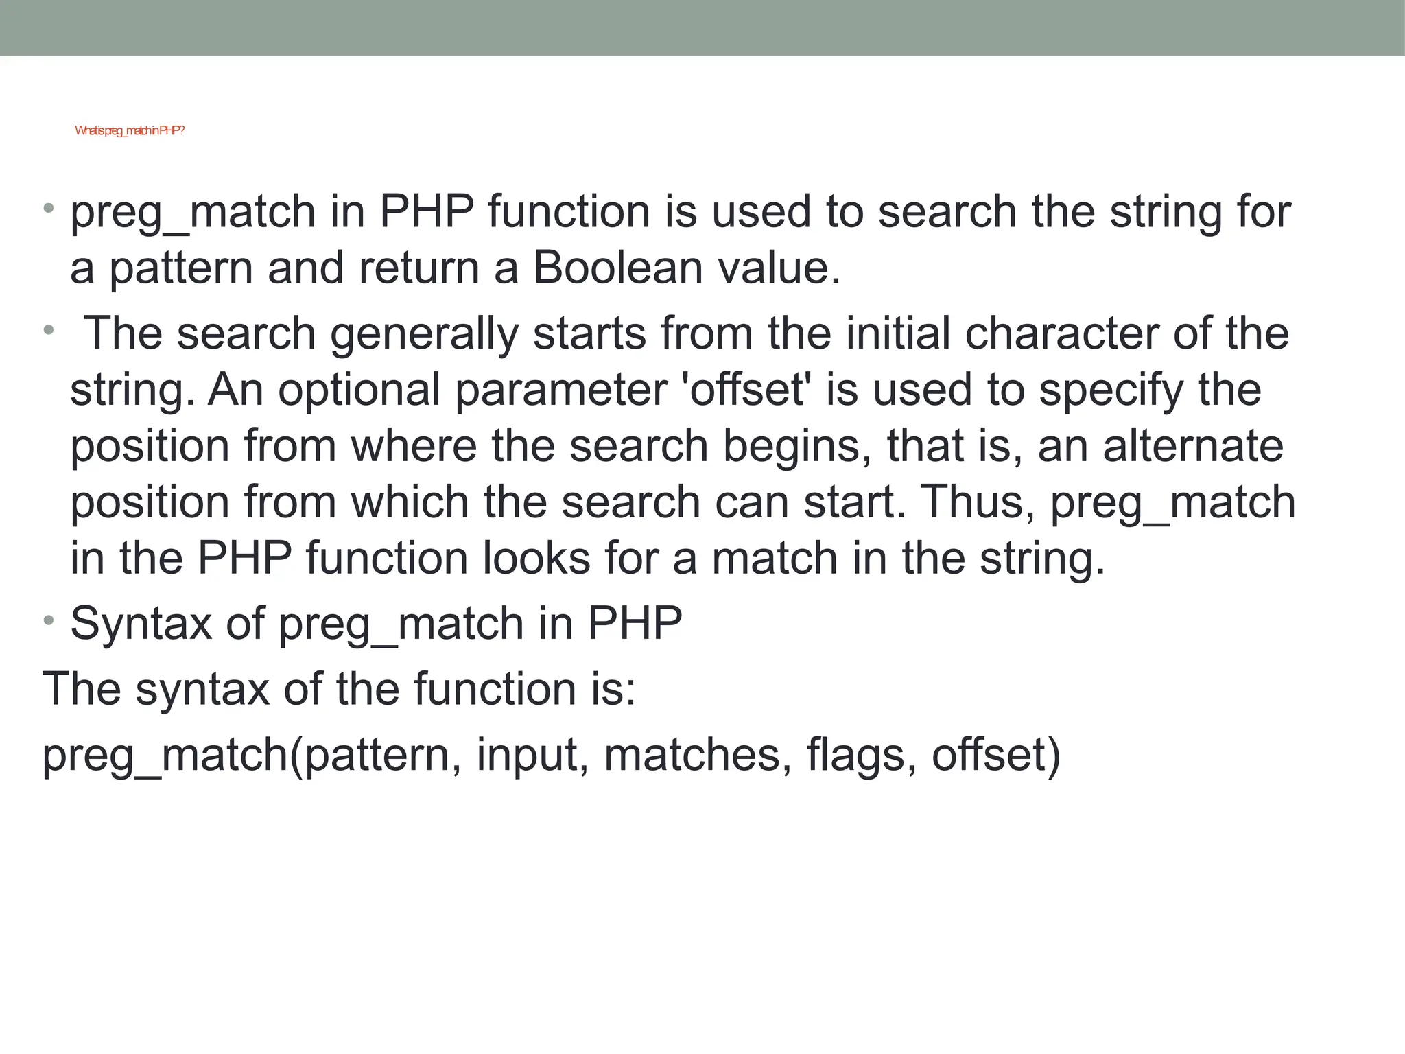The image size is (1405, 1054).
Task: Click 'The search generally starts' line
Action: click(686, 335)
